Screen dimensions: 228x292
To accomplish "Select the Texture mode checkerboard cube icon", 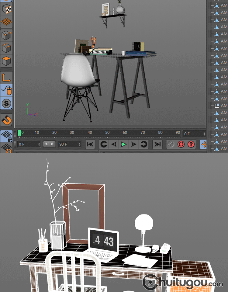I will pyautogui.click(x=6, y=9).
